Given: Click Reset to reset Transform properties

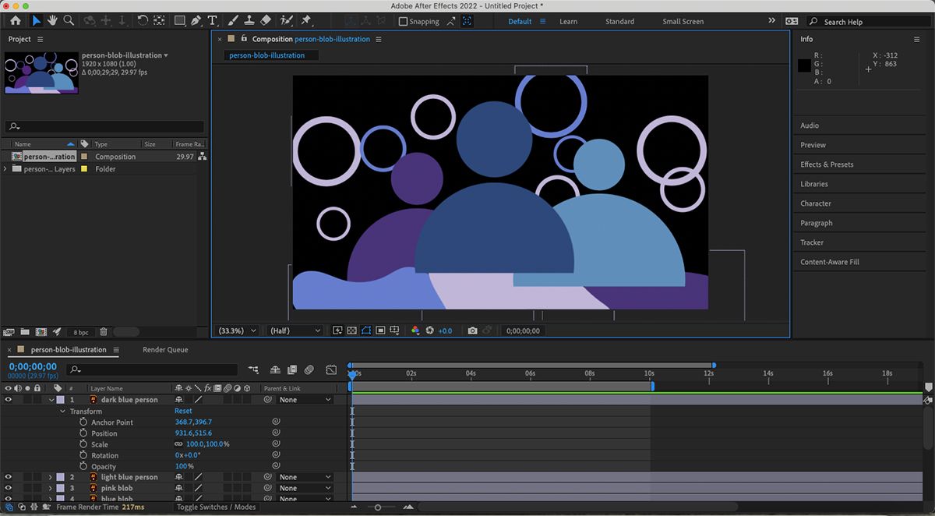Looking at the screenshot, I should (182, 411).
